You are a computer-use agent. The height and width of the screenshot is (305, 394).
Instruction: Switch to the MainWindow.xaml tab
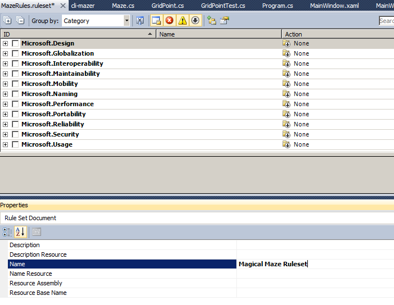click(334, 6)
